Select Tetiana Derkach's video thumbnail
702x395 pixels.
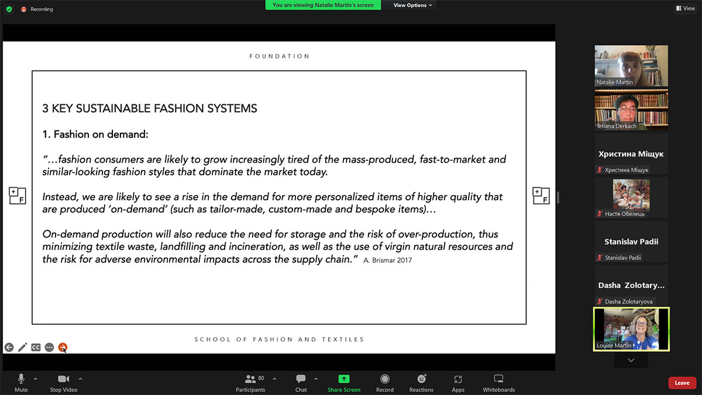(631, 110)
